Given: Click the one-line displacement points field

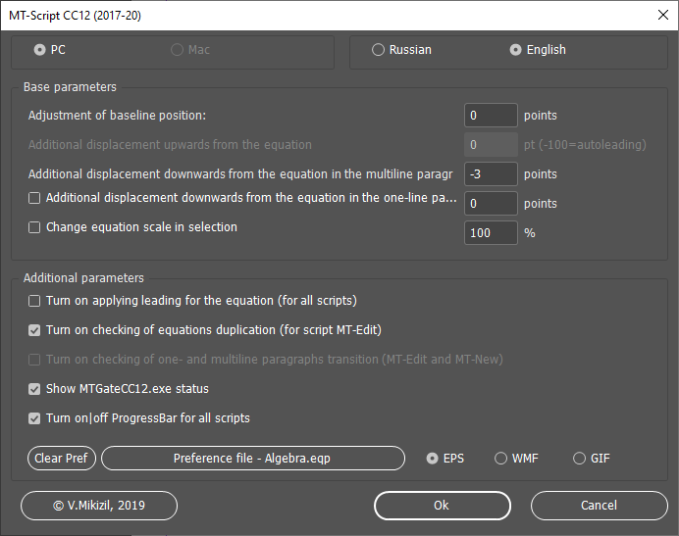Looking at the screenshot, I should point(491,203).
